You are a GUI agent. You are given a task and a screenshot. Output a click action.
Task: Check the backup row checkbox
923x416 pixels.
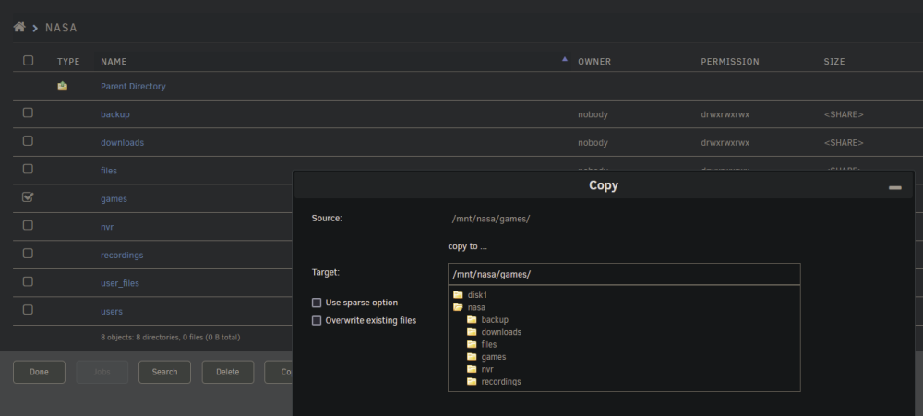point(28,113)
